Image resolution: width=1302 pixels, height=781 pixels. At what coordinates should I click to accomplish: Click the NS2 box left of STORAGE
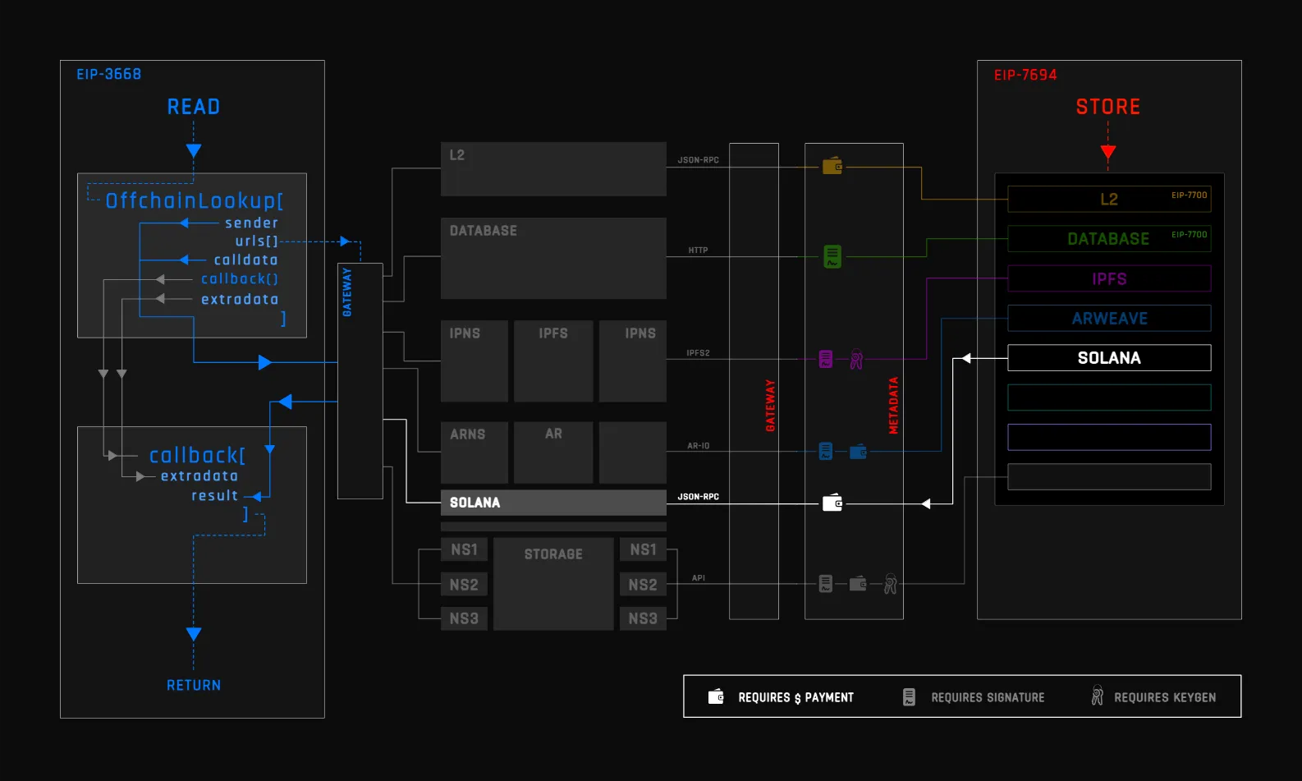tap(464, 585)
